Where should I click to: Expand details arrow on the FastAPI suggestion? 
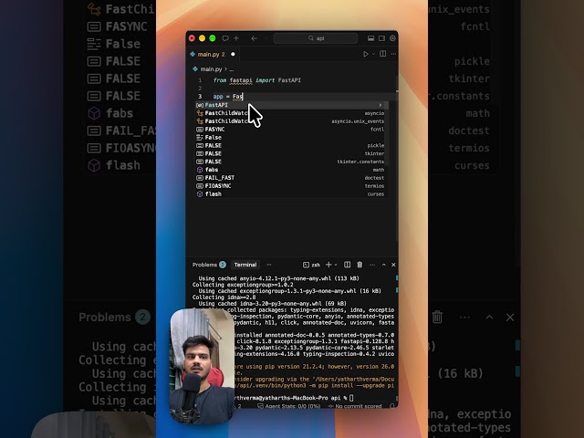click(x=381, y=105)
